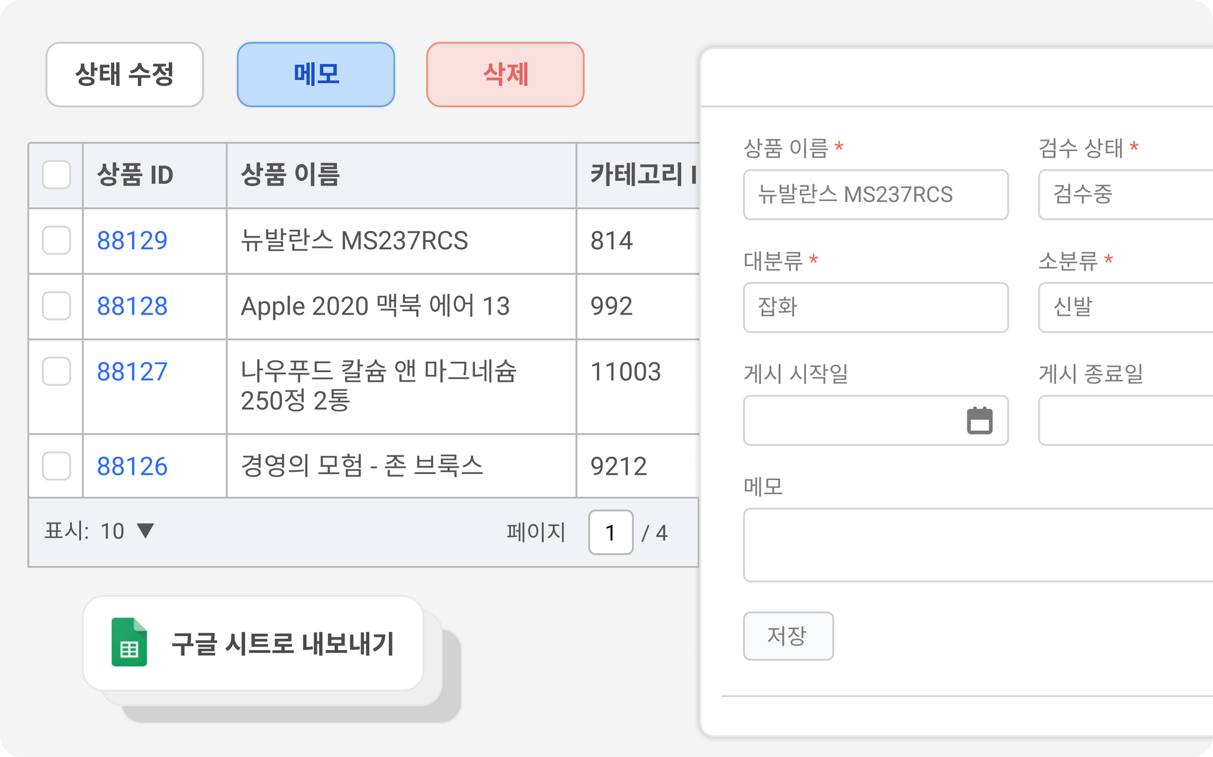This screenshot has height=757, width=1213.
Task: Select the checkbox for product 88128
Action: tap(56, 306)
